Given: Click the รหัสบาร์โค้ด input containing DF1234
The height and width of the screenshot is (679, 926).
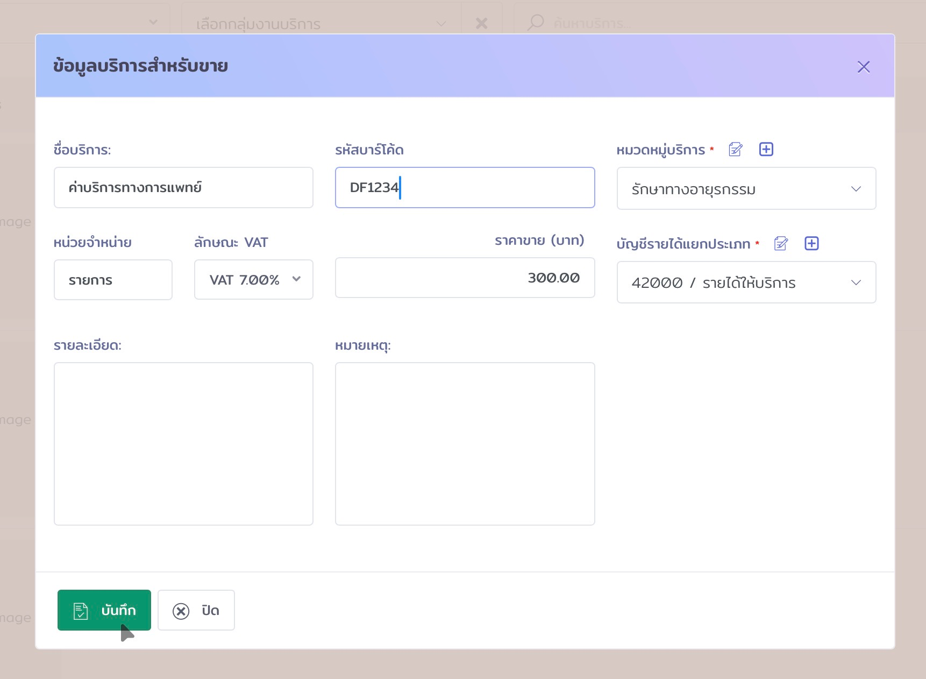Looking at the screenshot, I should point(465,188).
